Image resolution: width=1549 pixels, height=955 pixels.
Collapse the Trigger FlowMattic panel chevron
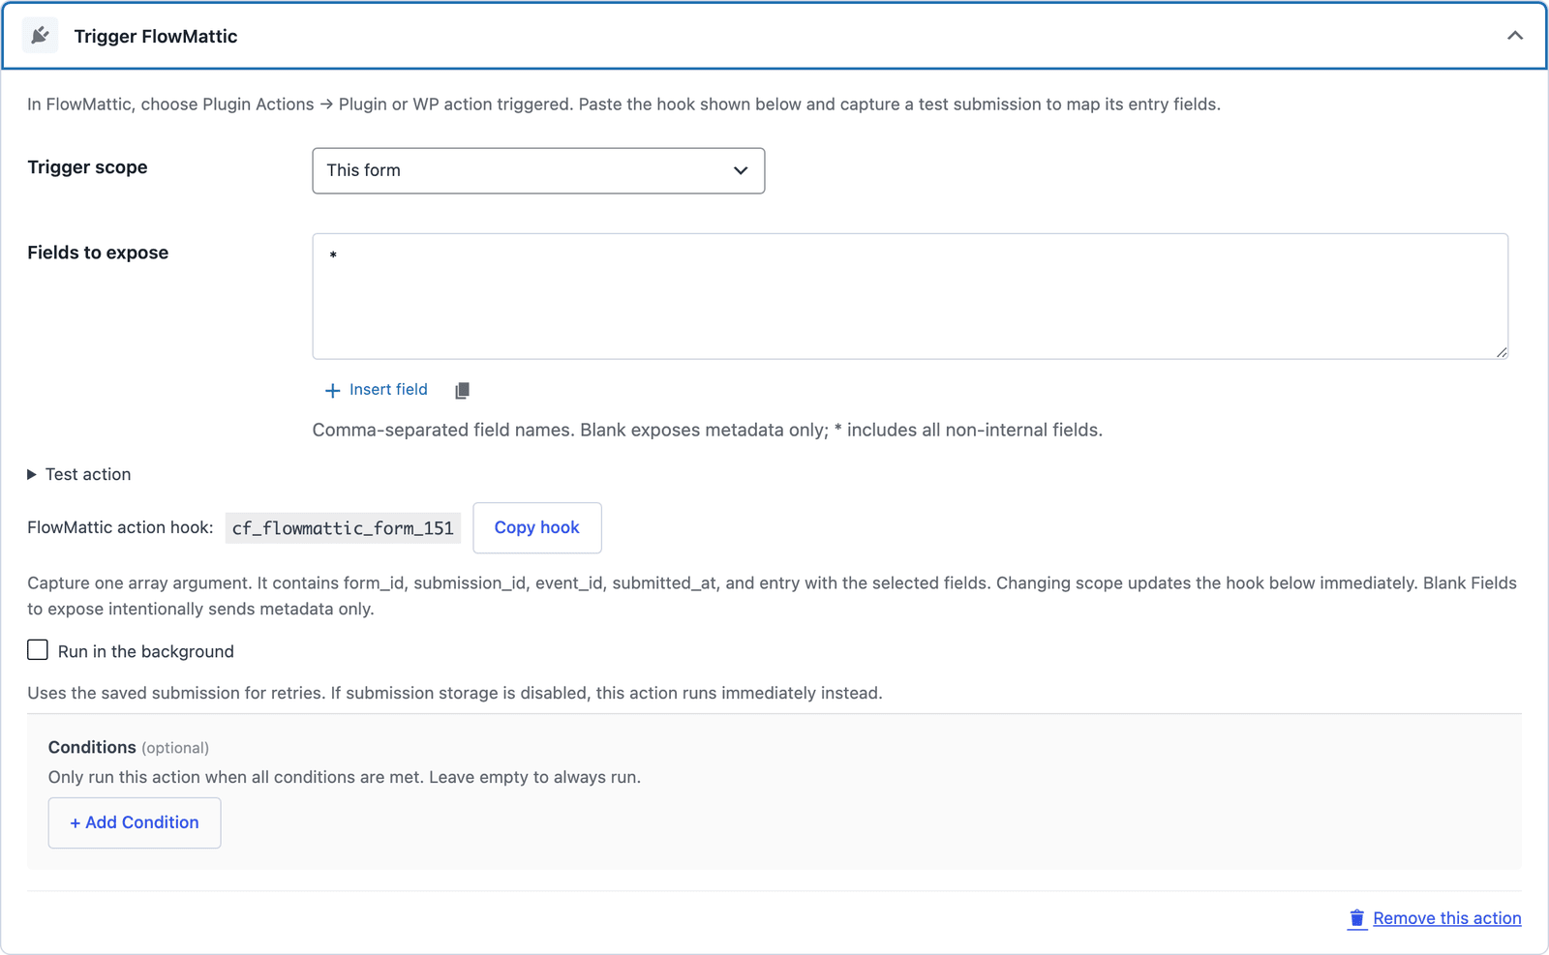point(1515,36)
